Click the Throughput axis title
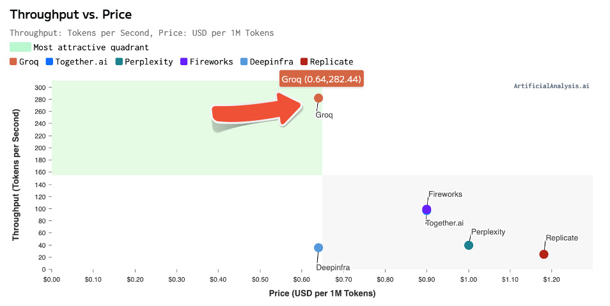610x306 pixels. point(17,174)
